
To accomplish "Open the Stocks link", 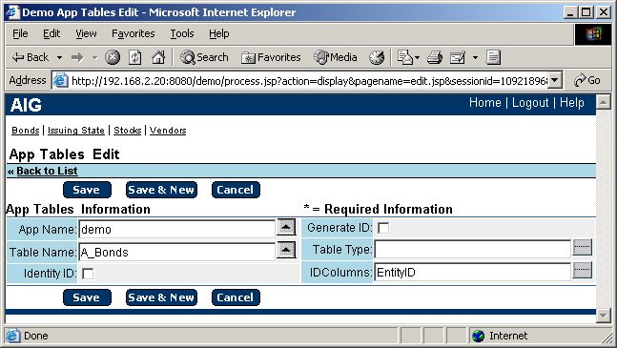I will 127,131.
